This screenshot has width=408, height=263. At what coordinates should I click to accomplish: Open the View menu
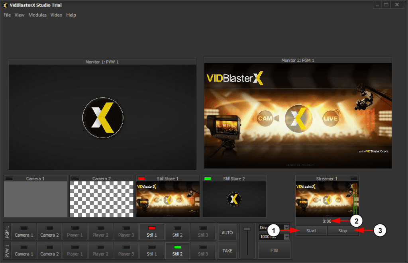tap(19, 15)
